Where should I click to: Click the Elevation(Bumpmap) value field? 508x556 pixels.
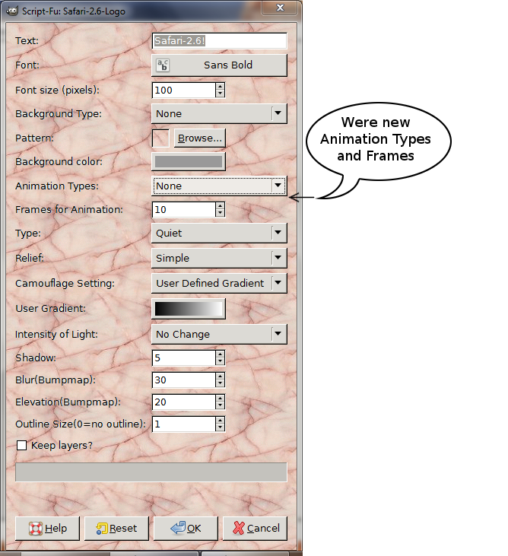pyautogui.click(x=183, y=402)
